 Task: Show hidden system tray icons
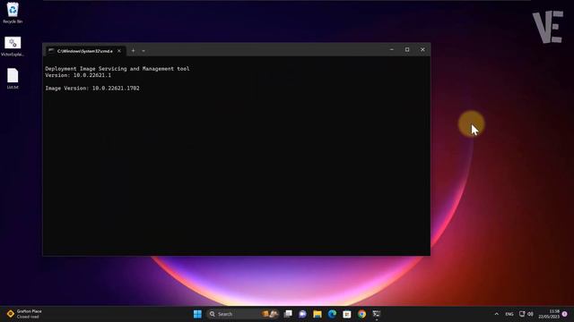click(x=496, y=314)
